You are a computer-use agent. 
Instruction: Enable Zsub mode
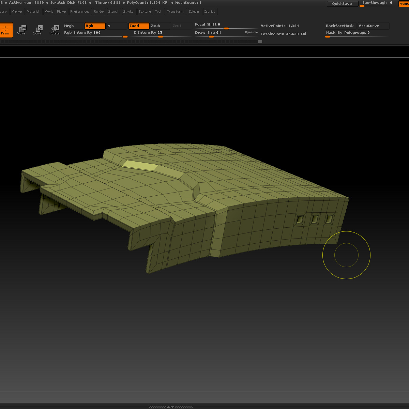(x=161, y=26)
